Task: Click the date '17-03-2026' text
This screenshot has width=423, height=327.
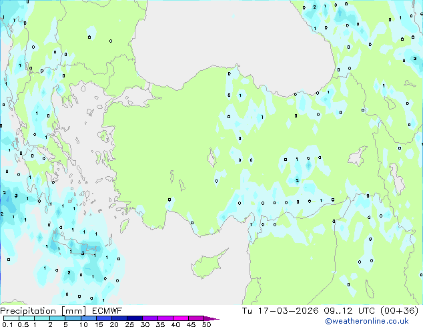Action: click(x=288, y=311)
